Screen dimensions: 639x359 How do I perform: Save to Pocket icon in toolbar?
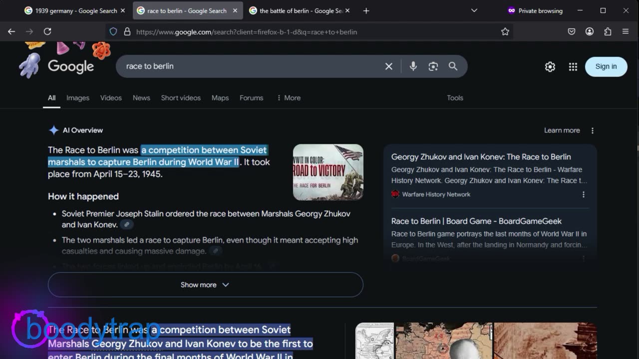click(572, 31)
